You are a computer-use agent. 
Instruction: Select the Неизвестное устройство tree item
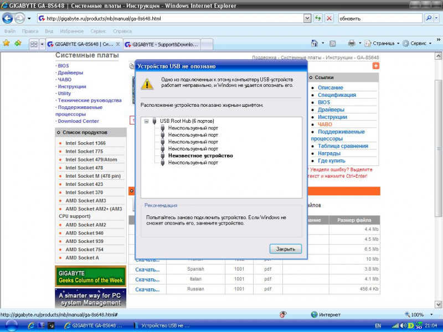point(200,155)
